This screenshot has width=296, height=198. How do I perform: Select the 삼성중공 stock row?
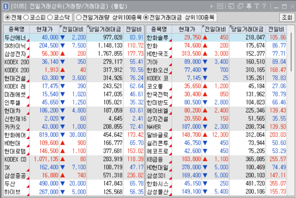pos(74,176)
